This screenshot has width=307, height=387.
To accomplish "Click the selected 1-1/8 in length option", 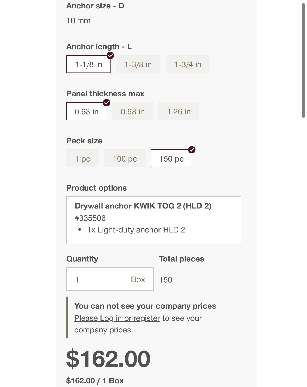I will [88, 64].
